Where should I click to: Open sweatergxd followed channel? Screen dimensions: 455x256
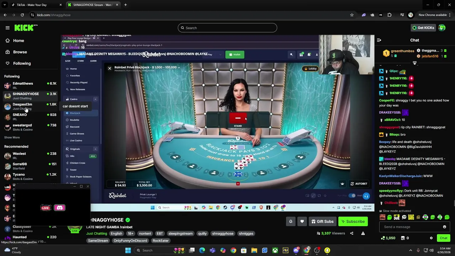30,127
